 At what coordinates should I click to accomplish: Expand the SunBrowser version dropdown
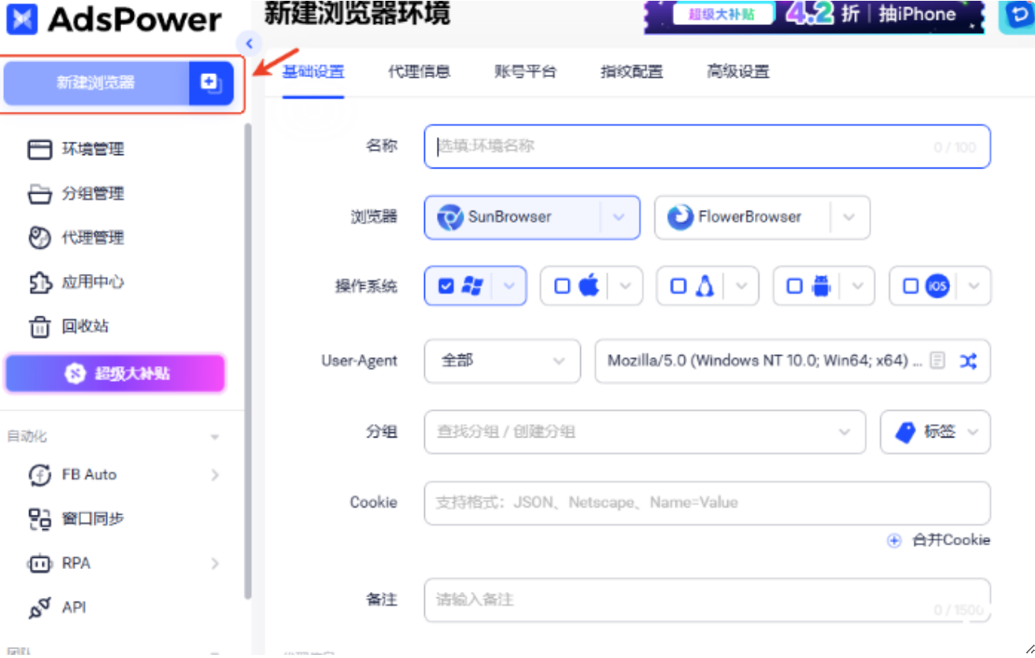pos(619,217)
